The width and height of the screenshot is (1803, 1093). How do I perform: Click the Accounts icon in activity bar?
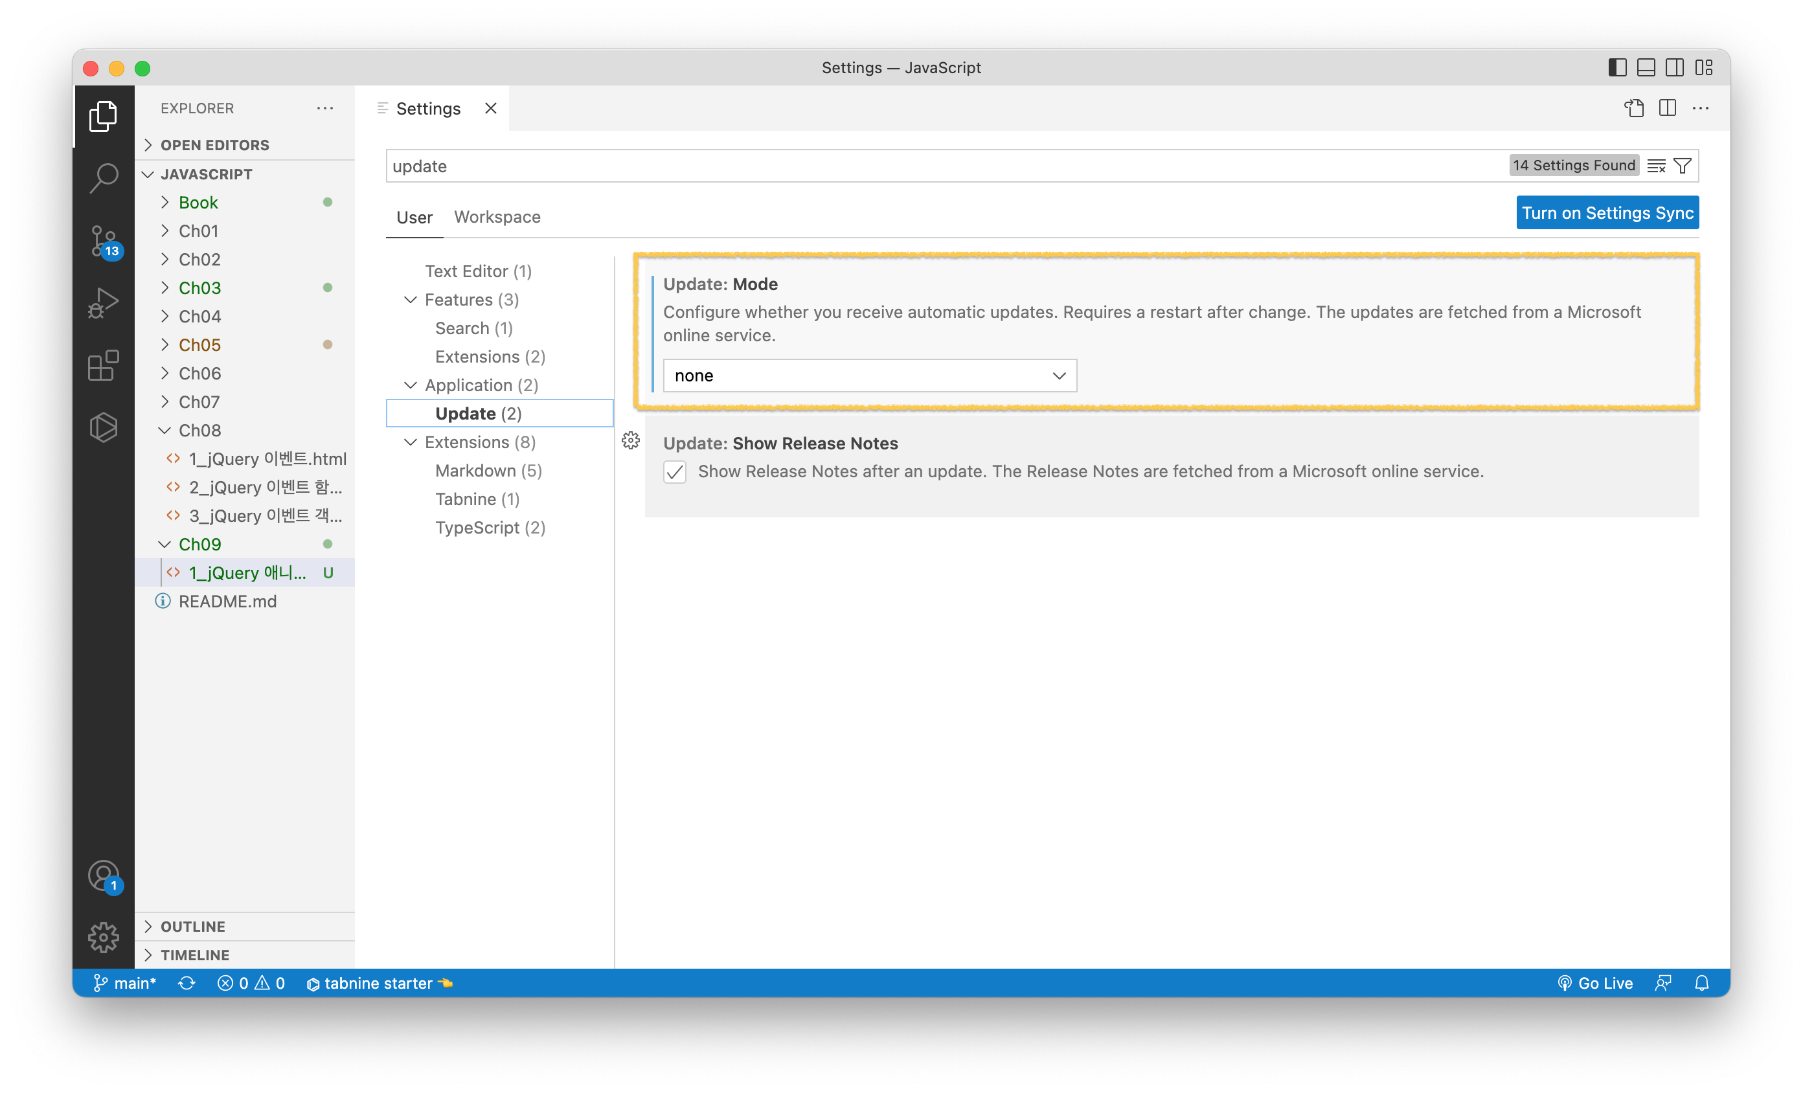103,875
